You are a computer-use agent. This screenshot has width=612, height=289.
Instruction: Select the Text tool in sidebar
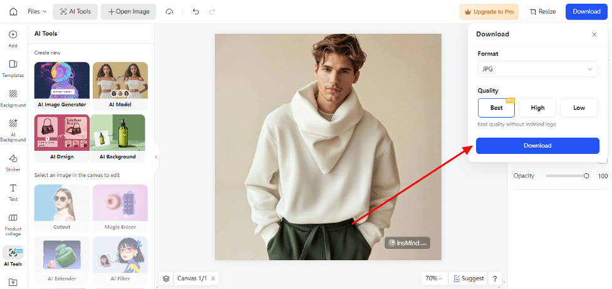point(13,191)
